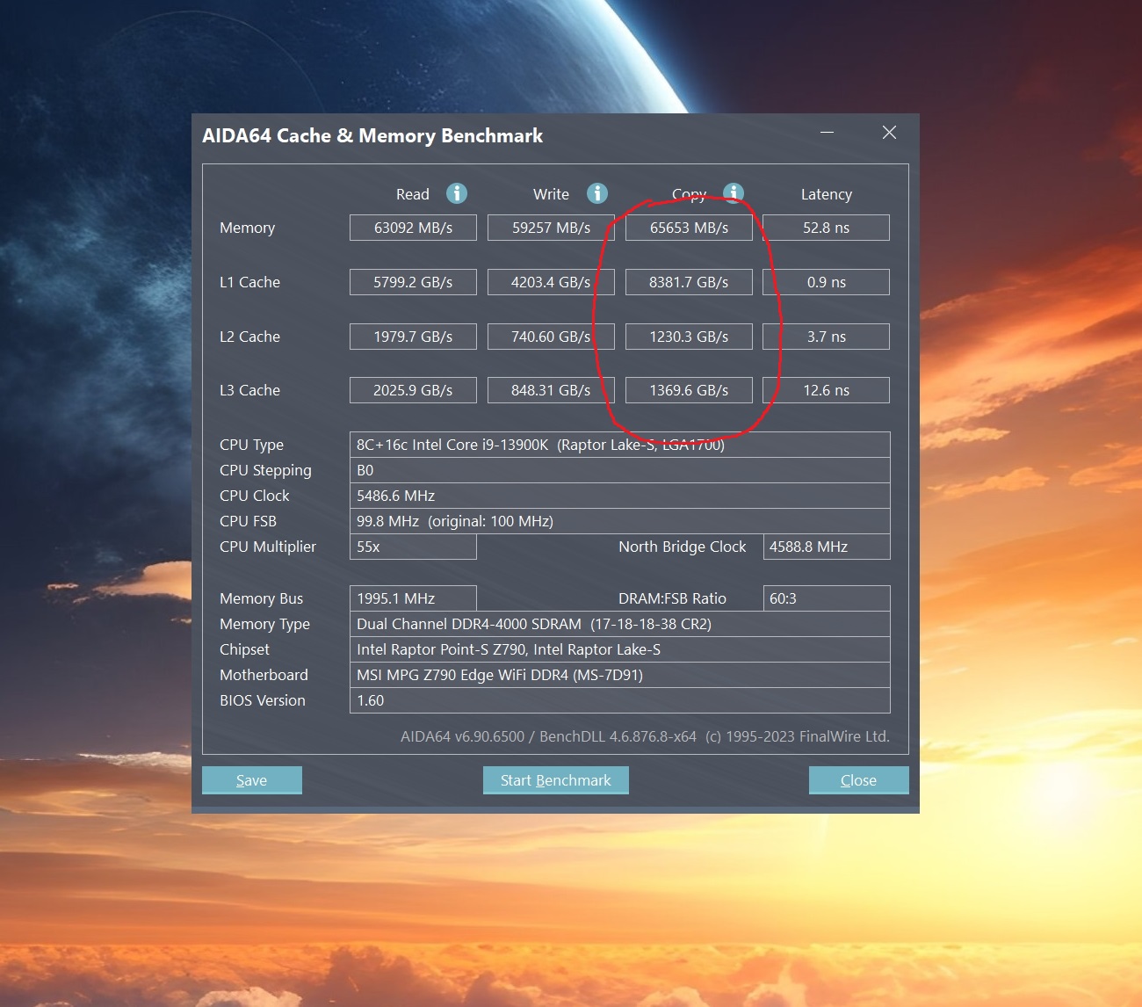Click the L2 Cache Write 740.60 GB/s value
Image resolution: width=1142 pixels, height=1007 pixels.
tap(551, 337)
